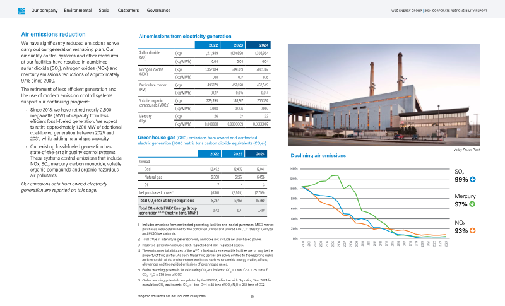505x306 pixels.
Task: Click the Air emissions reduction heading
Action: coord(54,34)
